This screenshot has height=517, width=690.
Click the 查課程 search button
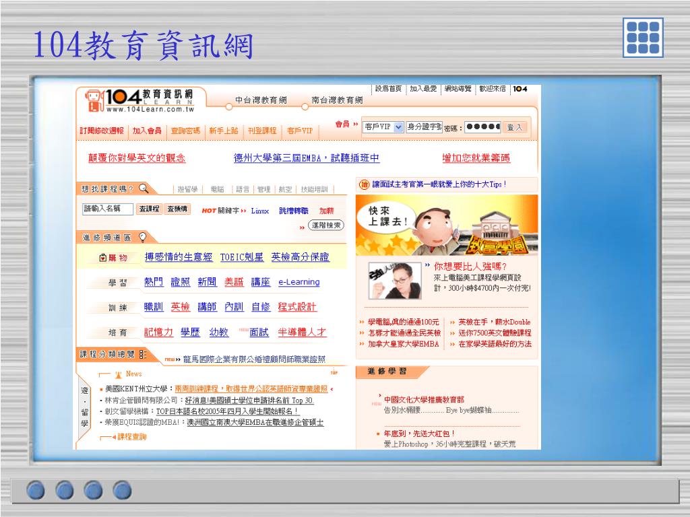click(149, 209)
